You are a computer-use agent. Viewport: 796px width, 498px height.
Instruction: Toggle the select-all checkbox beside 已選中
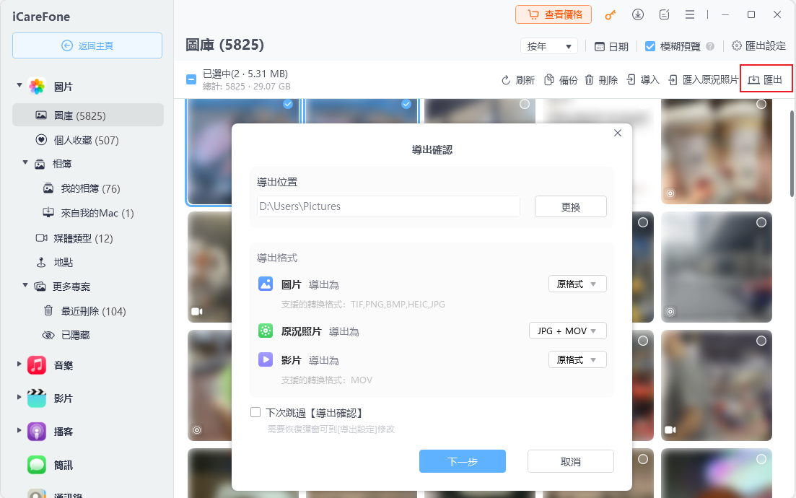tap(191, 79)
